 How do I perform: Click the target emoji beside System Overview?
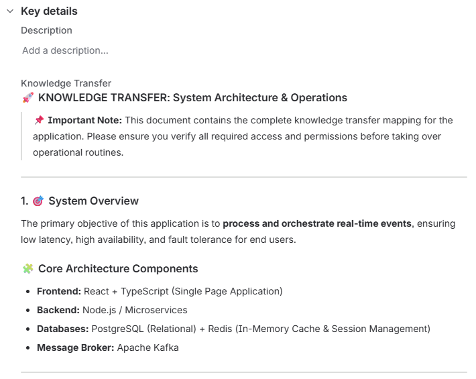tap(38, 201)
